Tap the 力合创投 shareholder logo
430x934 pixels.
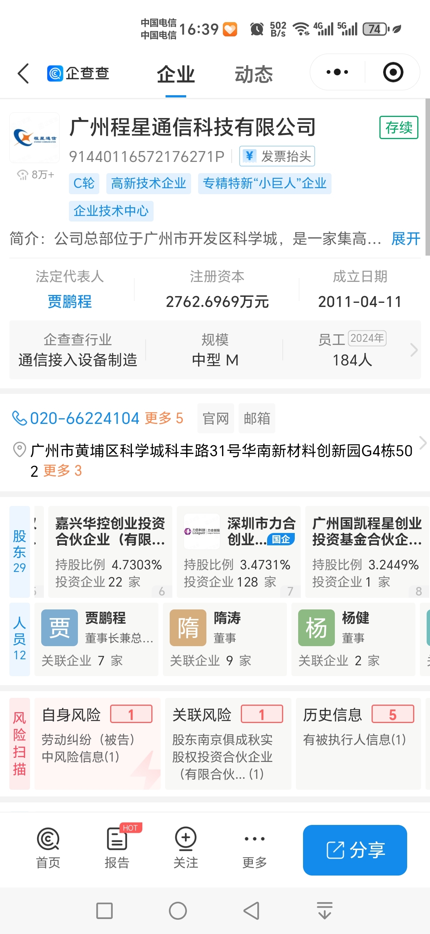point(202,531)
